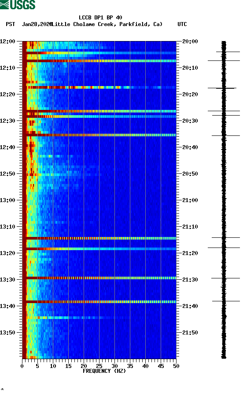
Task: Click the 13:40 PST time label
Action: 7,306
